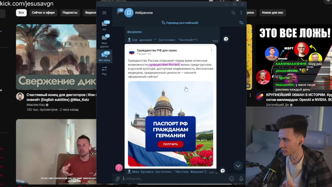The height and width of the screenshot is (187, 332).
Task: Open thumbnail of man in red shirt video
Action: [x=56, y=152]
